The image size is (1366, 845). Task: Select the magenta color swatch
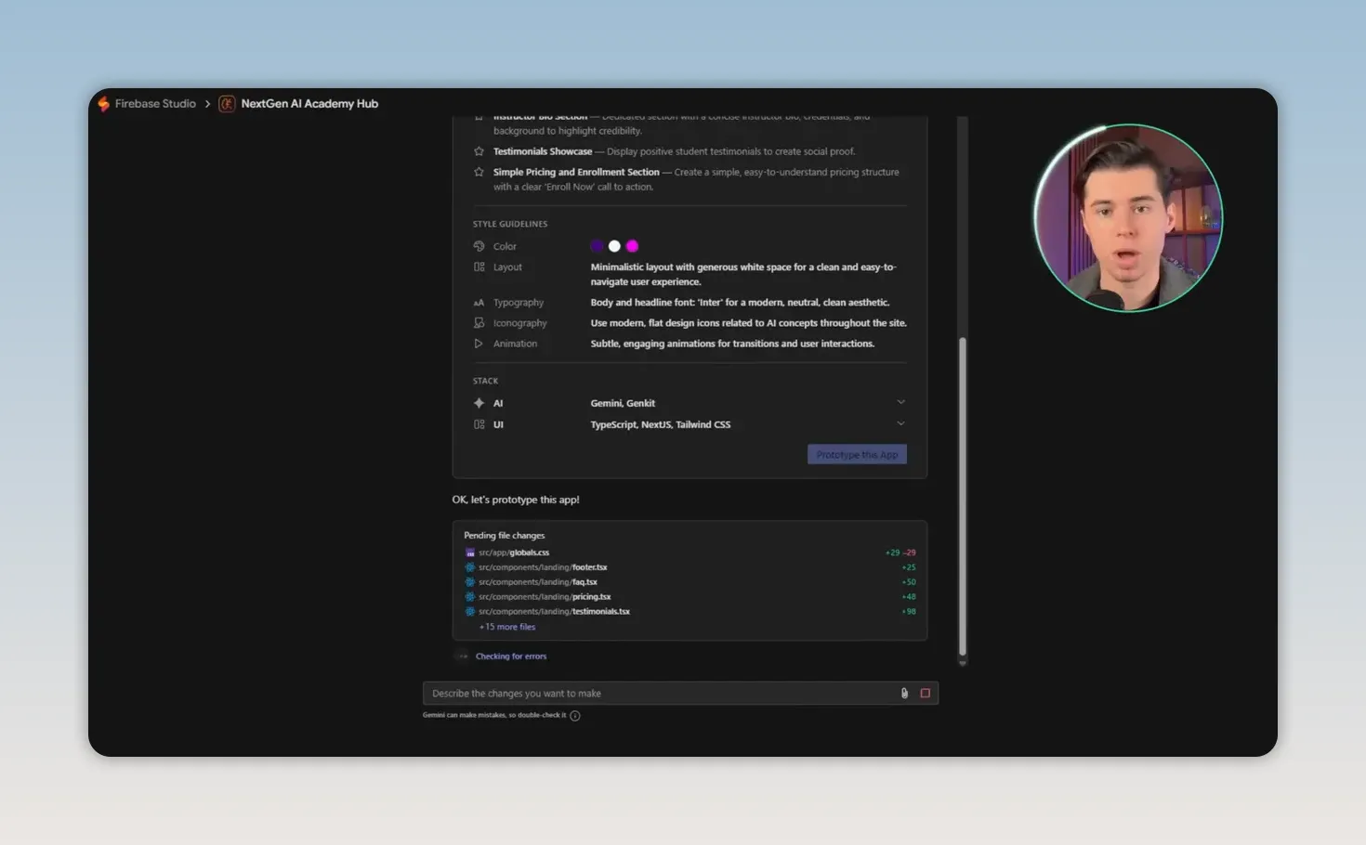632,246
